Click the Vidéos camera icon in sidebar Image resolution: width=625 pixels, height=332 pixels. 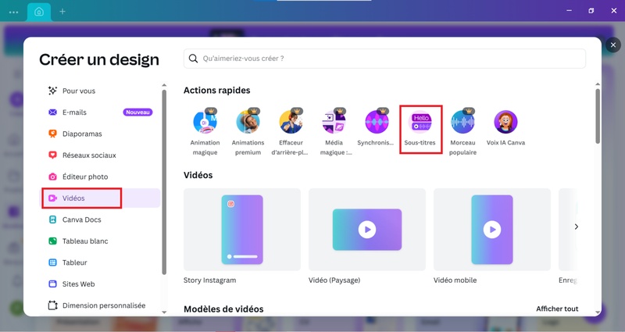click(x=52, y=198)
